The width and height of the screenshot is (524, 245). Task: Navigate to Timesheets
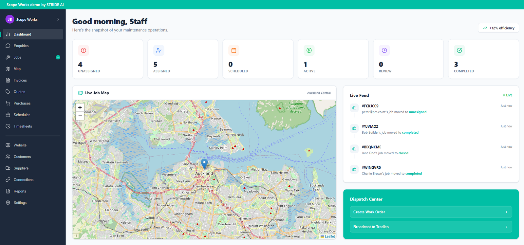[33, 126]
